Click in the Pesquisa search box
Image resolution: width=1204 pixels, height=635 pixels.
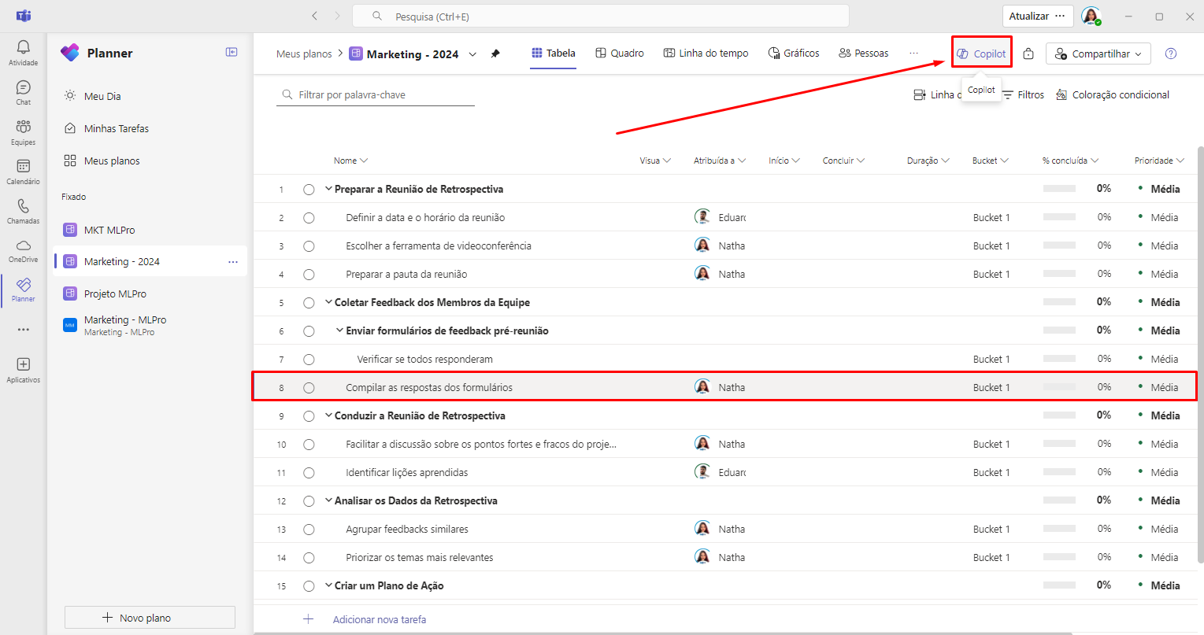click(x=600, y=16)
